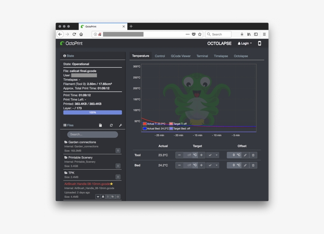Toggle the Actual T red legend swatch

(x=145, y=124)
